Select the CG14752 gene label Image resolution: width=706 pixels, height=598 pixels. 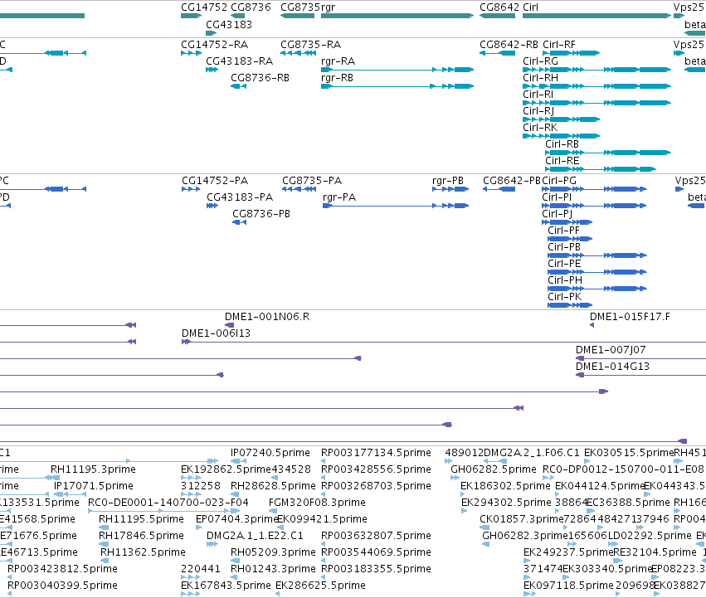tap(203, 7)
